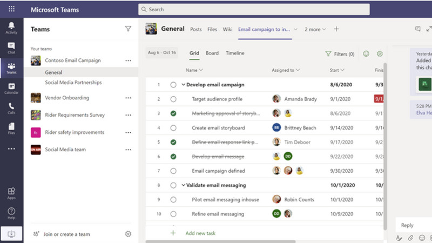This screenshot has height=243, width=432.
Task: Click the horizontal scrollbar below task grid
Action: coord(220,241)
